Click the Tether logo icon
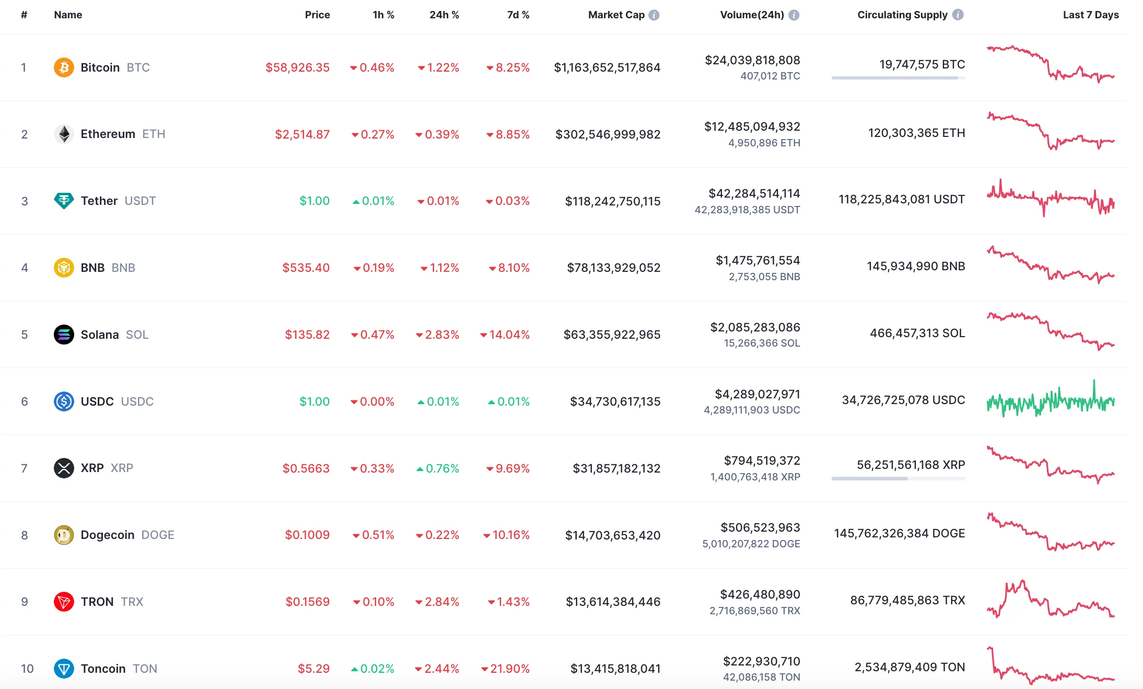The image size is (1143, 689). (x=64, y=201)
